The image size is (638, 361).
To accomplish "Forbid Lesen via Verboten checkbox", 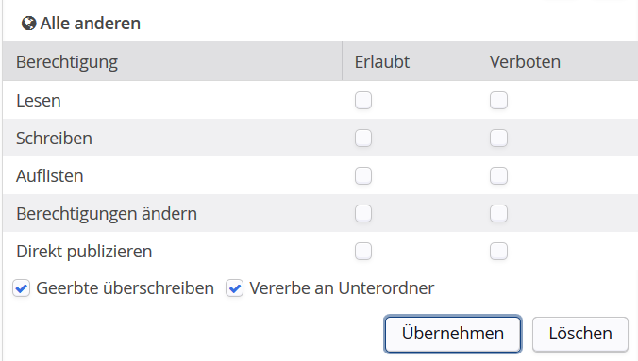I will pyautogui.click(x=498, y=101).
